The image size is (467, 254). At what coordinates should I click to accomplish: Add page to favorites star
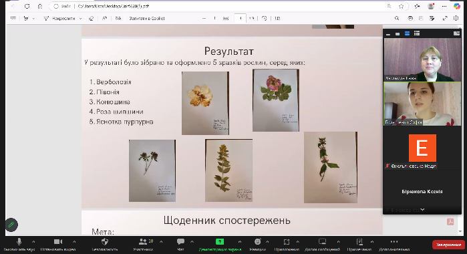(401, 6)
